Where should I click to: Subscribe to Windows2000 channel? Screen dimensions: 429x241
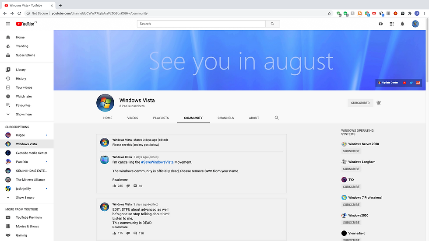(x=351, y=223)
